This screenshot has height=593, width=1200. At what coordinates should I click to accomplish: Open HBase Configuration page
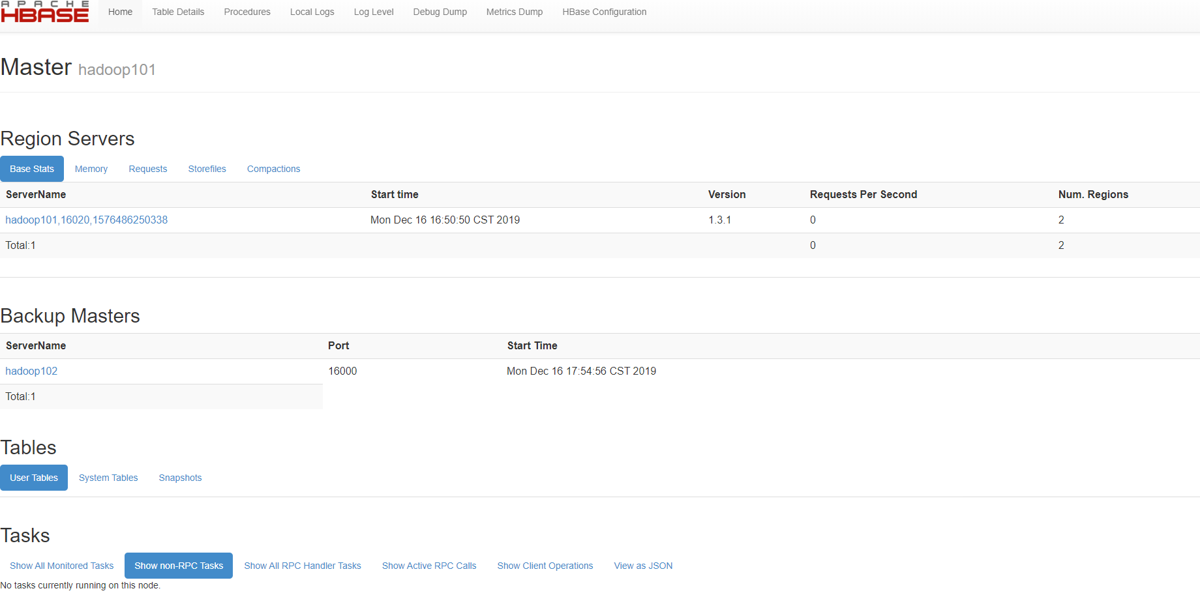click(605, 12)
